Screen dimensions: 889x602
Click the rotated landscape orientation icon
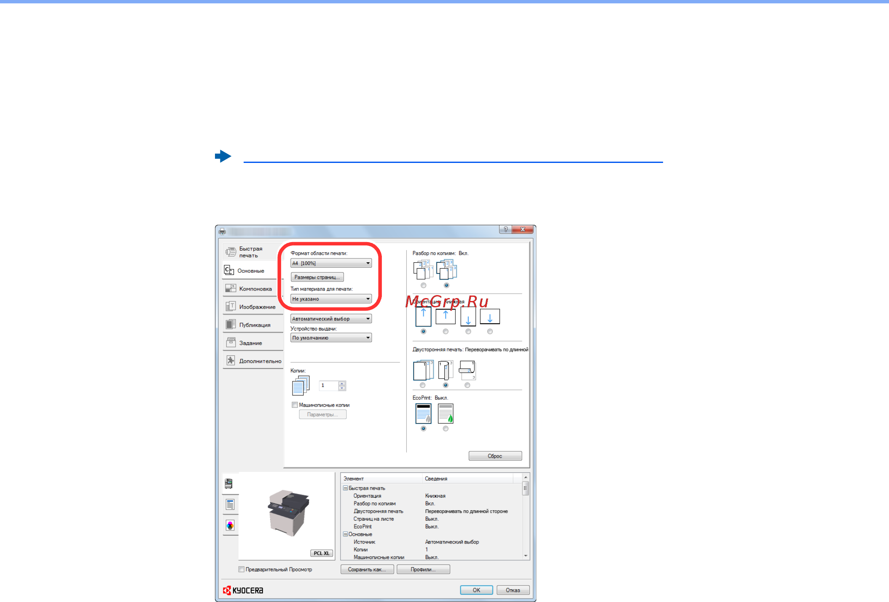pos(490,316)
